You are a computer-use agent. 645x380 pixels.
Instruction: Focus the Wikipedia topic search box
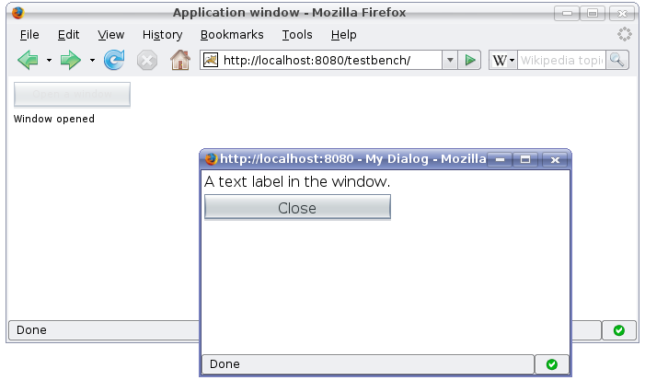click(561, 61)
